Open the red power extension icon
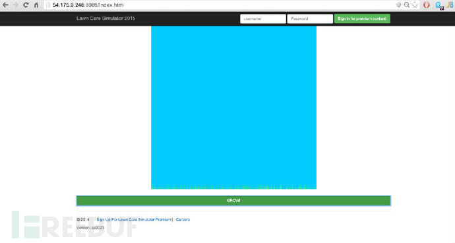The height and width of the screenshot is (243, 455). (x=426, y=5)
